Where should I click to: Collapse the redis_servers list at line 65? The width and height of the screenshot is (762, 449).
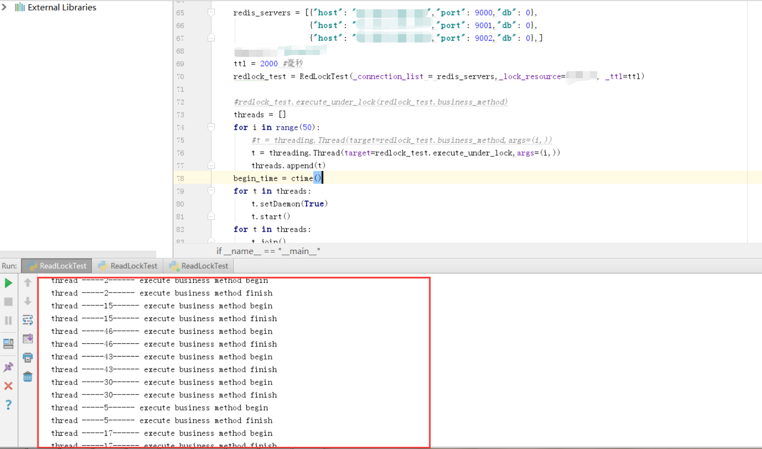tap(211, 13)
